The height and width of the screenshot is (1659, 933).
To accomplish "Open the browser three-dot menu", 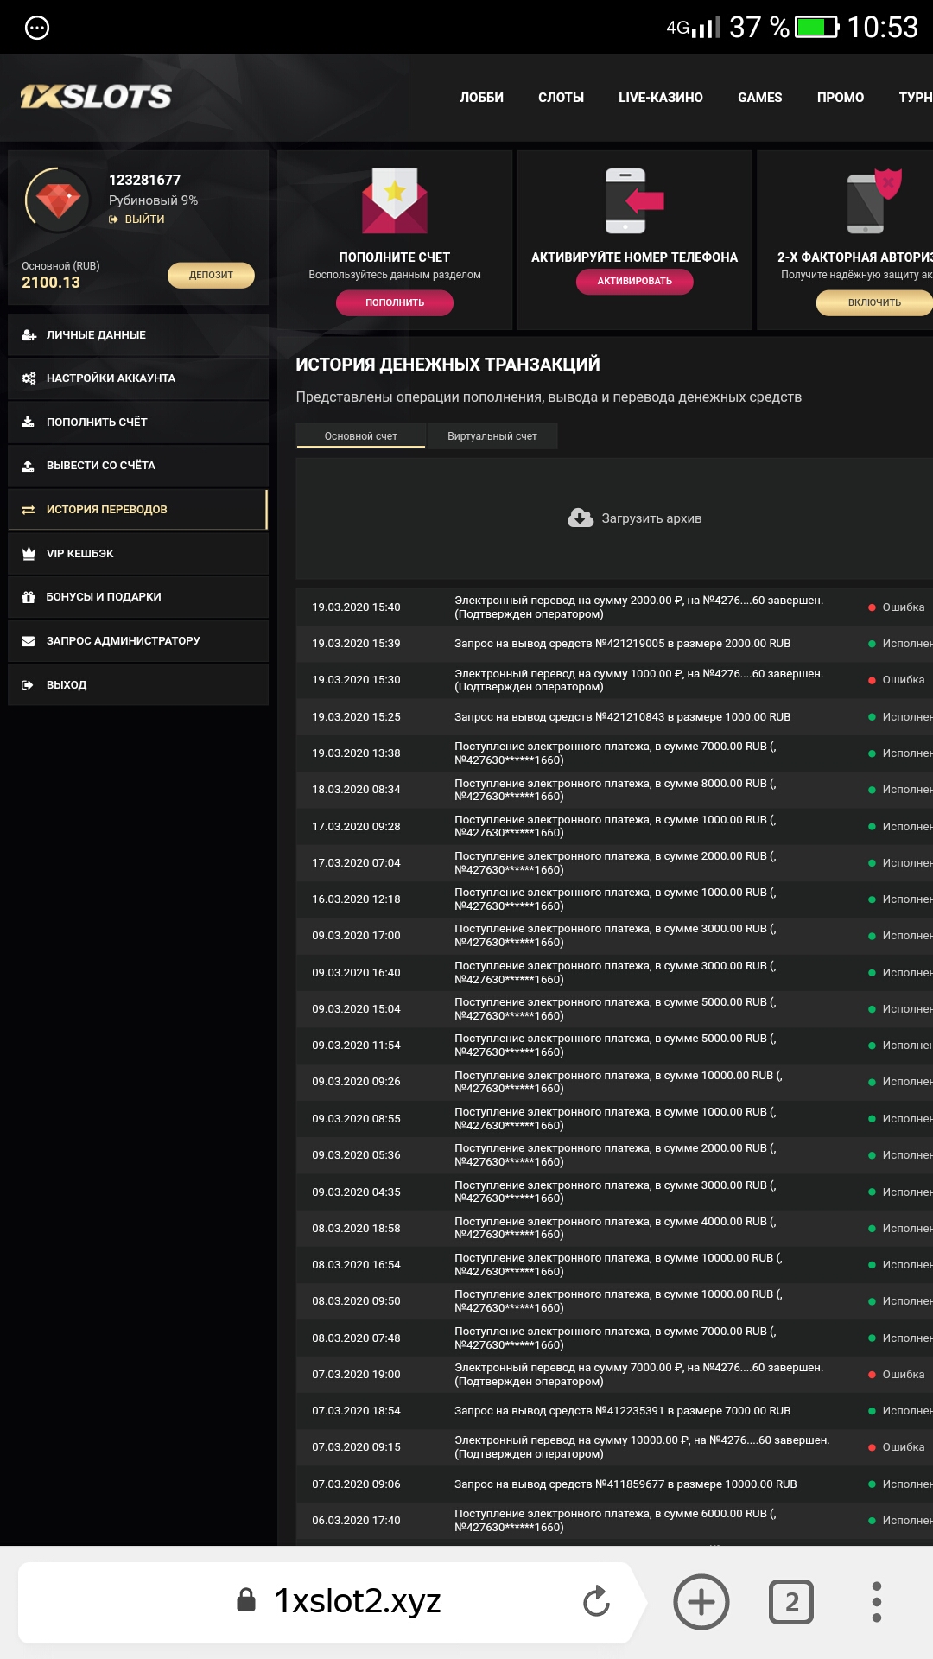I will coord(876,1602).
